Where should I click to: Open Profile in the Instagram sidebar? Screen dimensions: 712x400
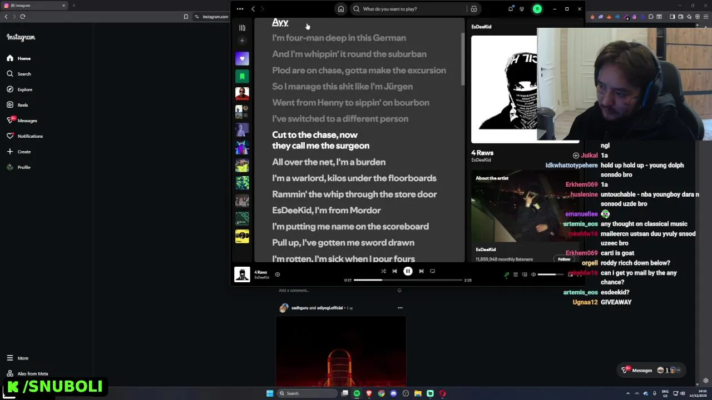click(18, 167)
